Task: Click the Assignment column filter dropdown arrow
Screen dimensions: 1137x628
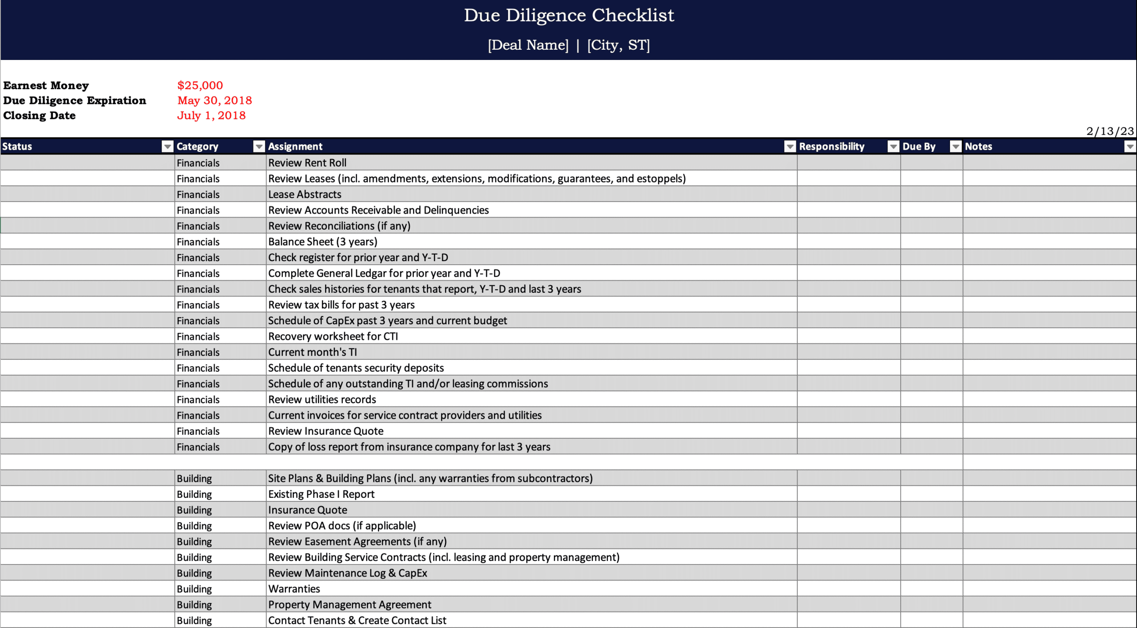Action: (789, 146)
